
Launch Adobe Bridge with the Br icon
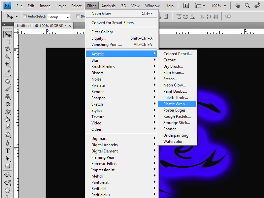click(186, 6)
